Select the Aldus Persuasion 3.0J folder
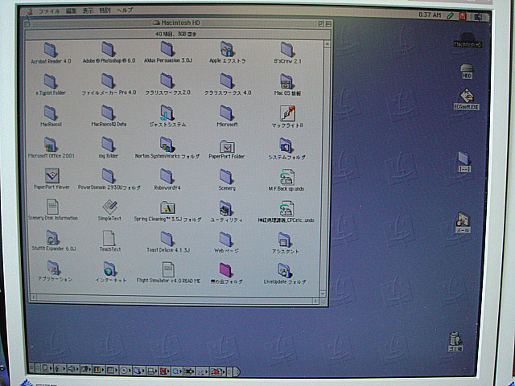Viewport: 515px width, 386px height. point(167,49)
